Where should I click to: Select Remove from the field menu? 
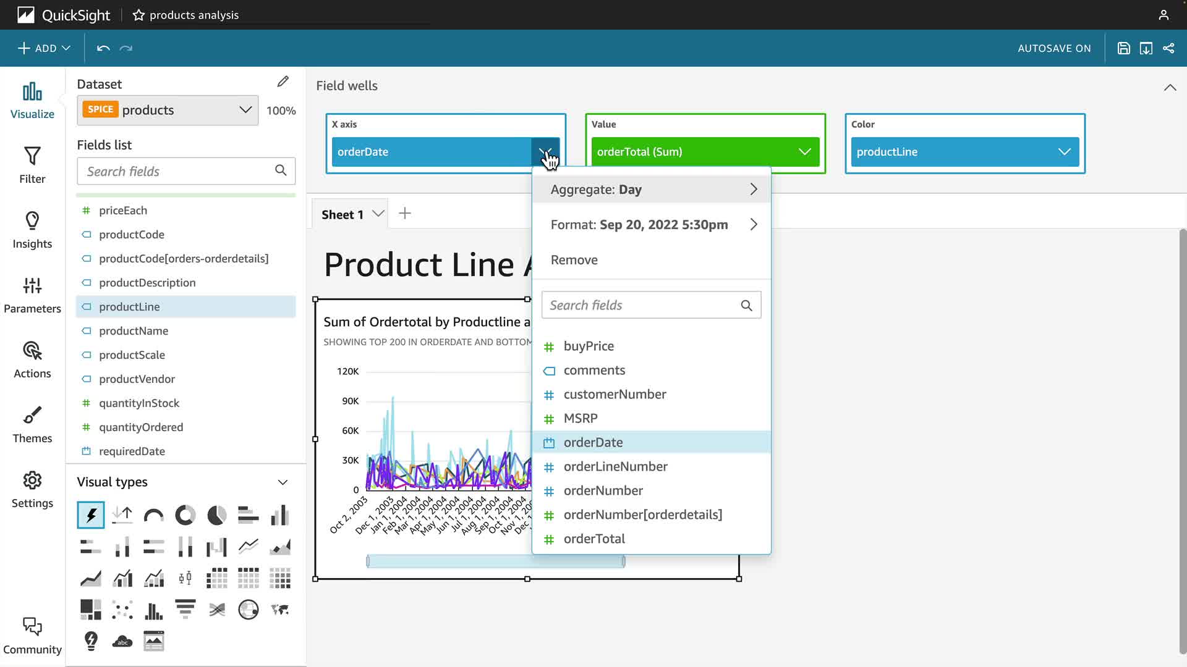tap(574, 260)
